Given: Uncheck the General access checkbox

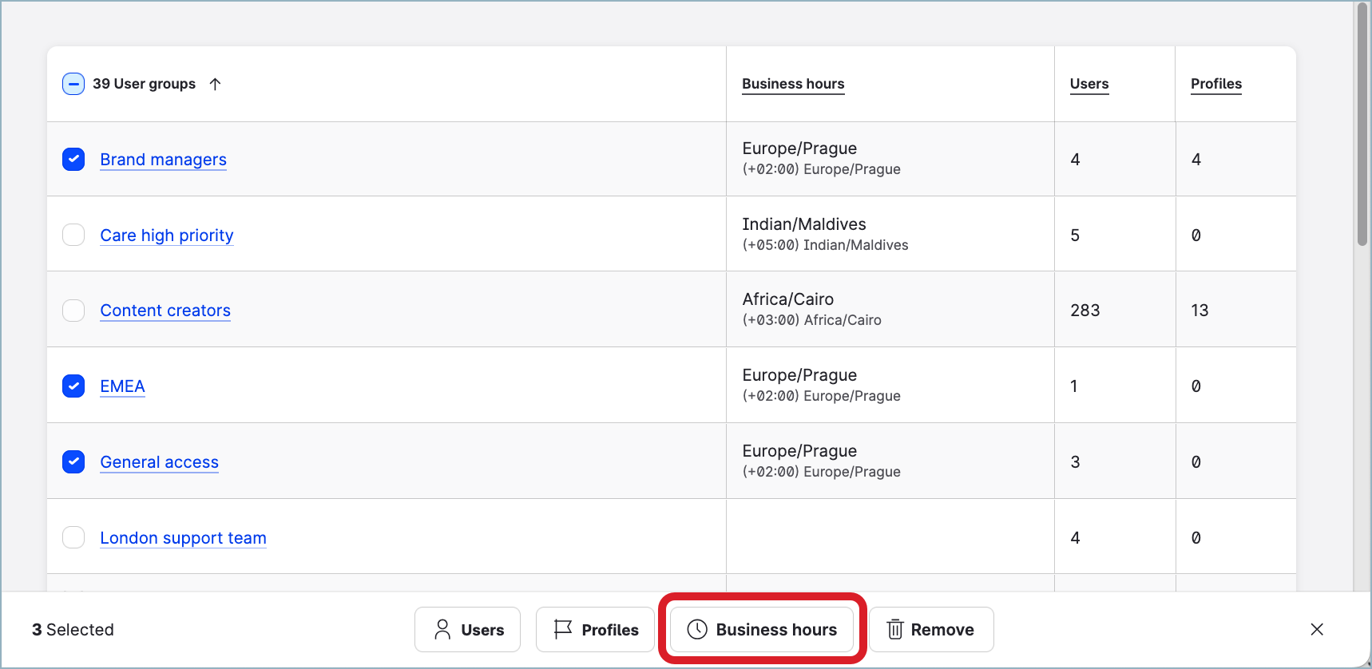Looking at the screenshot, I should pos(73,462).
